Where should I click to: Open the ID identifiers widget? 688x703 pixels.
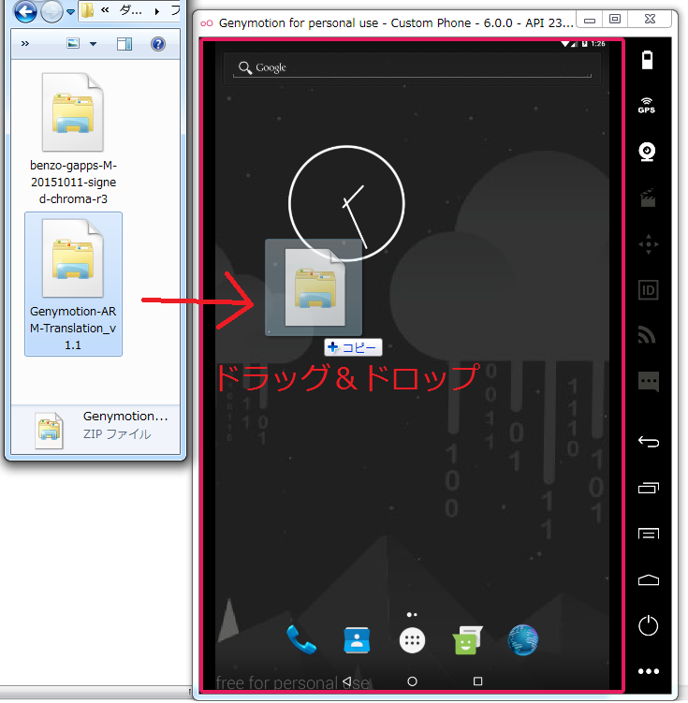pyautogui.click(x=648, y=290)
